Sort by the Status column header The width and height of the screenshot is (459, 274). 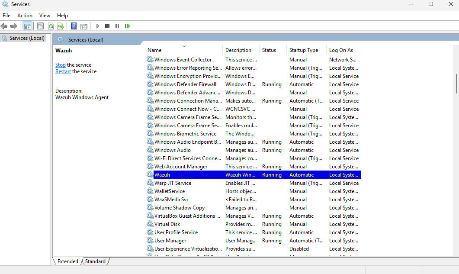pos(269,50)
